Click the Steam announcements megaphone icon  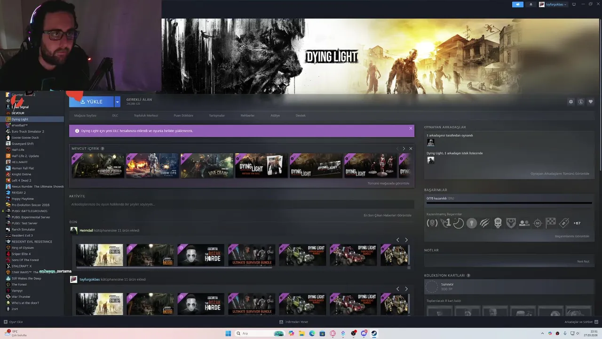518,4
